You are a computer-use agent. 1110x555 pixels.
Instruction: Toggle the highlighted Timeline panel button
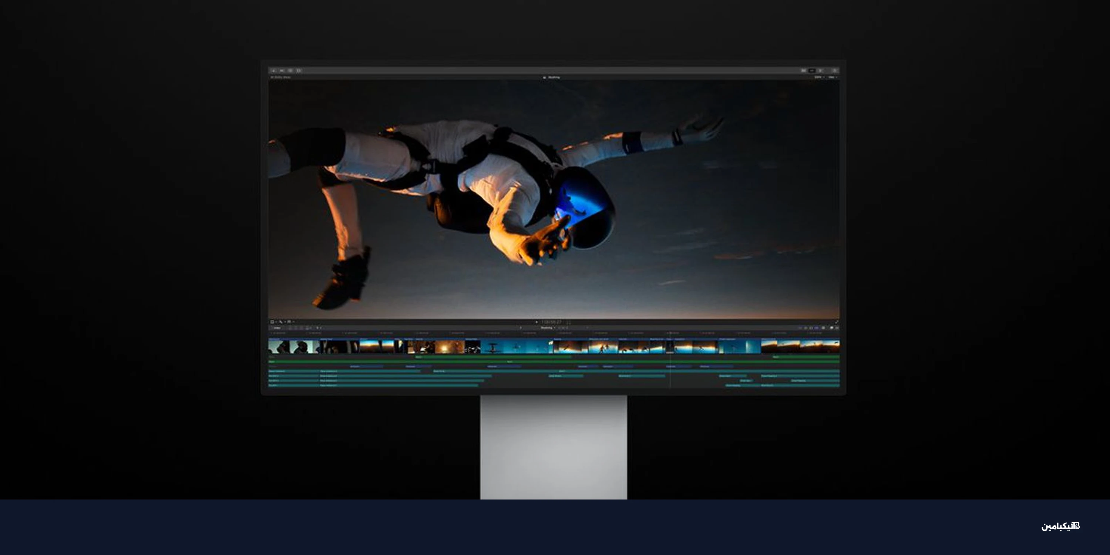tap(812, 71)
